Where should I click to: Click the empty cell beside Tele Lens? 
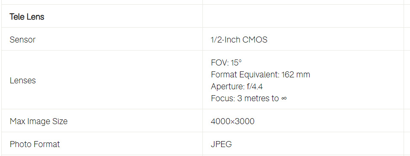point(303,16)
